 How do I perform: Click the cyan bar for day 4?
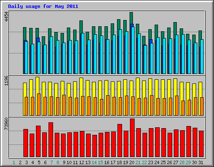pyautogui.click(x=33, y=59)
